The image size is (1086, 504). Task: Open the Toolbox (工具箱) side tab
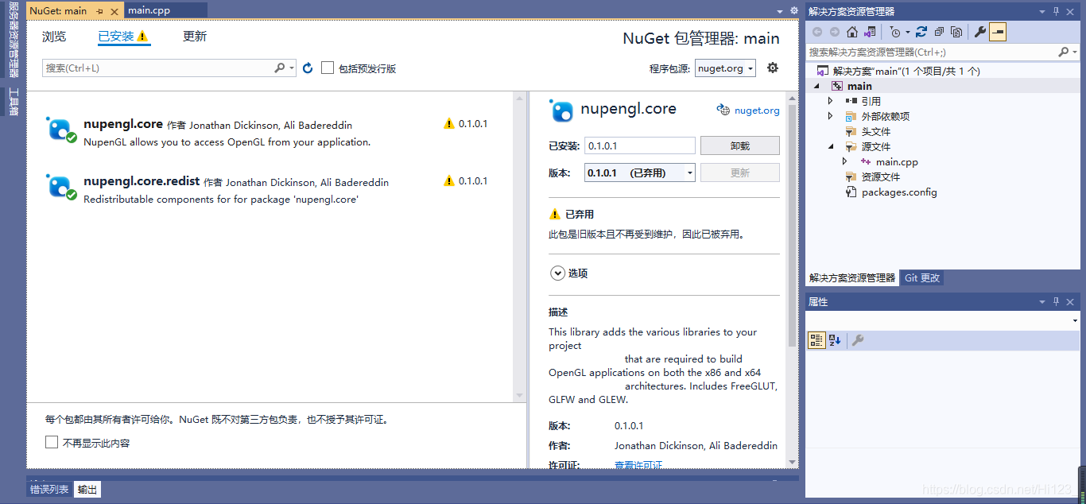14,102
